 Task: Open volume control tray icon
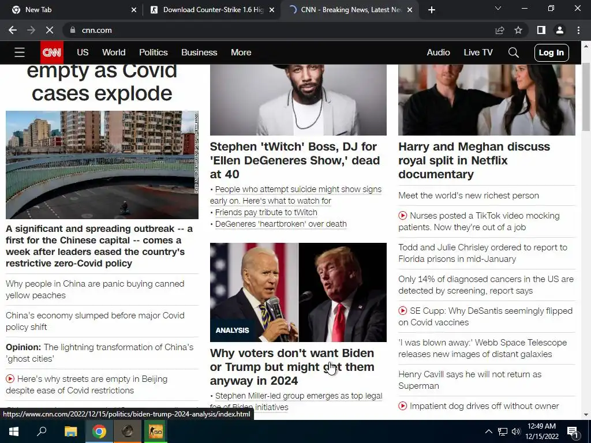point(516,431)
